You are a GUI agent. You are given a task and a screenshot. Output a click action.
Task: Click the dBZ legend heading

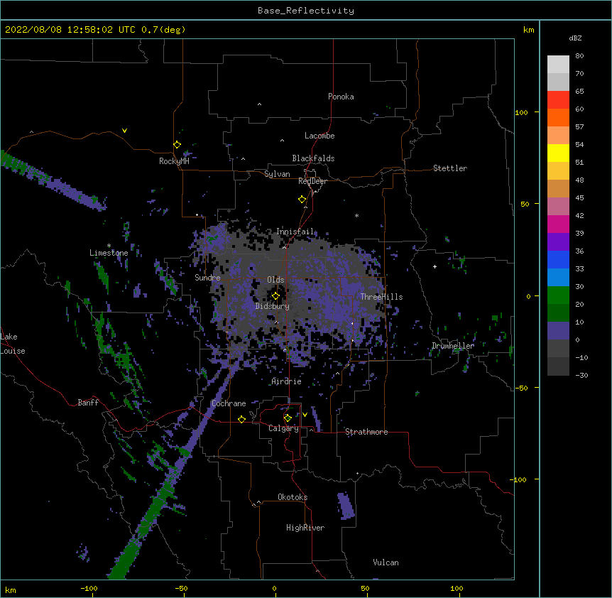[575, 38]
